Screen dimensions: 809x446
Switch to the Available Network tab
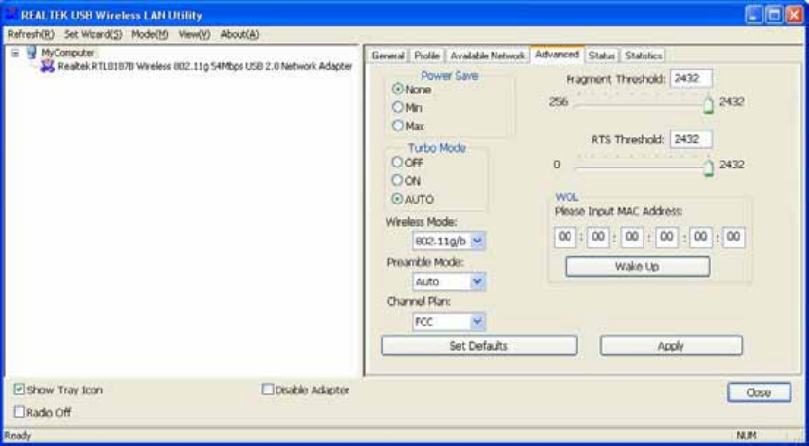coord(487,56)
